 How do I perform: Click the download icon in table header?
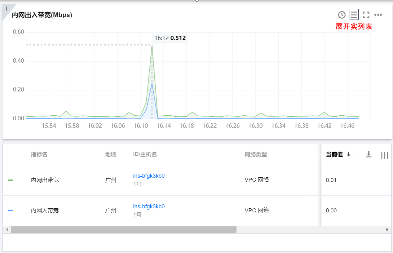coord(369,154)
